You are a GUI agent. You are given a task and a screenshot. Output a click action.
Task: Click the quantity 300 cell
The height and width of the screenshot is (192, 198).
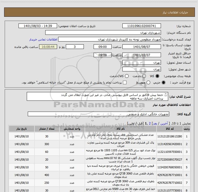[x=47, y=144]
